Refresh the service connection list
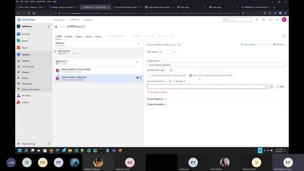This screenshot has height=171, width=304. click(271, 86)
